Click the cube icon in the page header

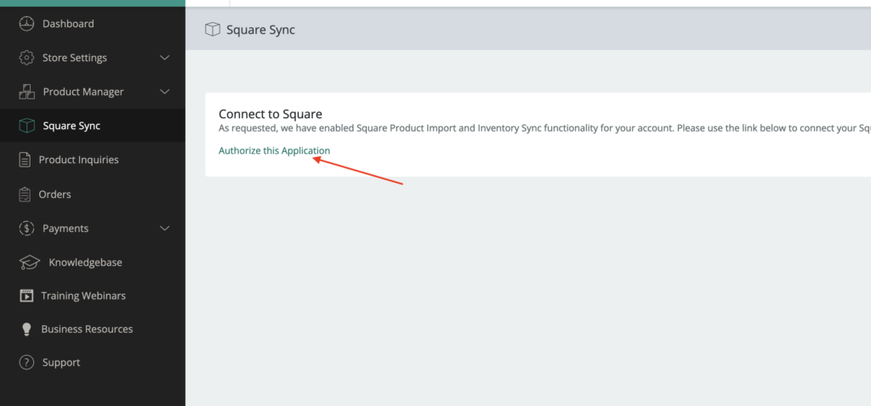212,30
